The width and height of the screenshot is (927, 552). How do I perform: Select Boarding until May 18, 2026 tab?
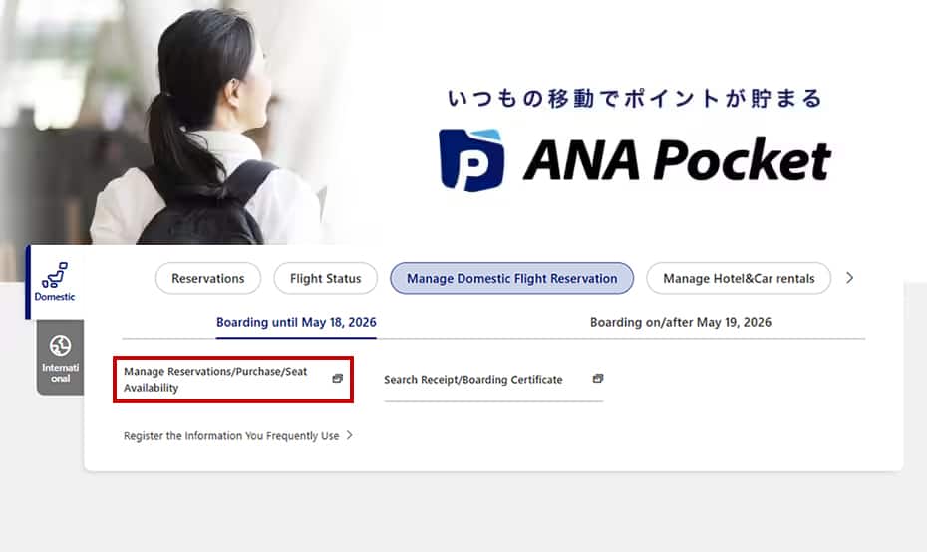[296, 322]
